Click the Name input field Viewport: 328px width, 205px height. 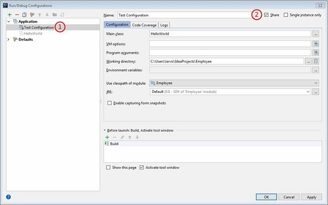click(x=184, y=15)
